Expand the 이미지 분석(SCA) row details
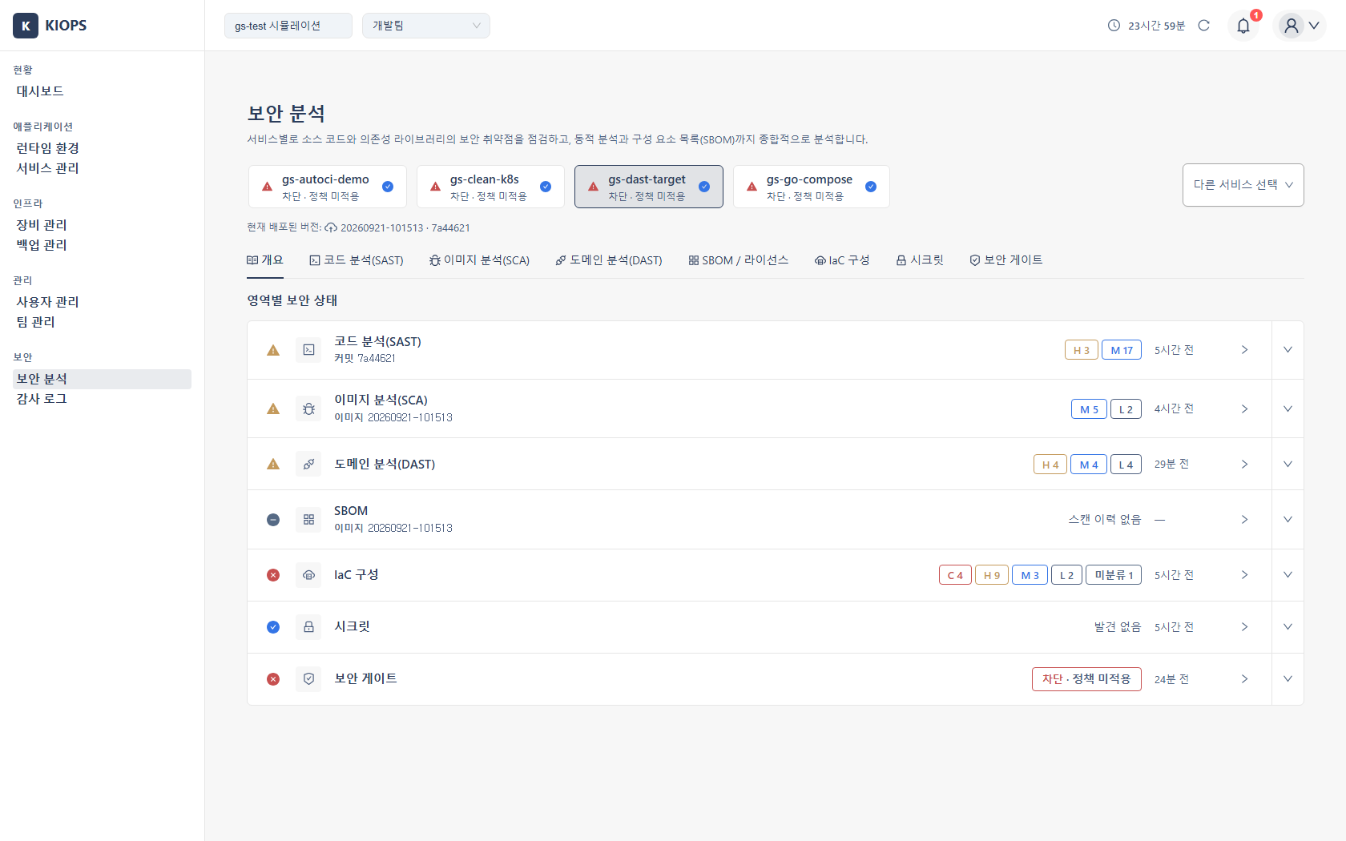The width and height of the screenshot is (1346, 841). click(x=1288, y=409)
